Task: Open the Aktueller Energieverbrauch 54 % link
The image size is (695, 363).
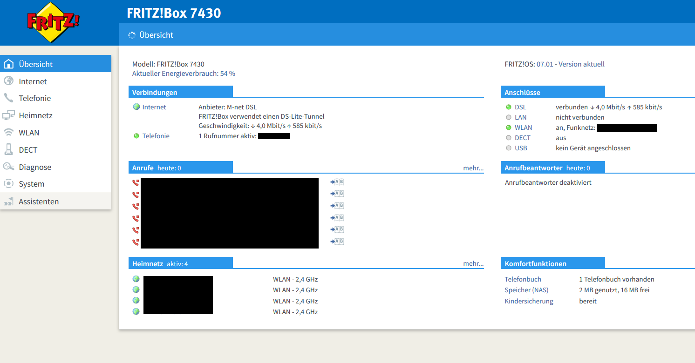Action: (184, 74)
